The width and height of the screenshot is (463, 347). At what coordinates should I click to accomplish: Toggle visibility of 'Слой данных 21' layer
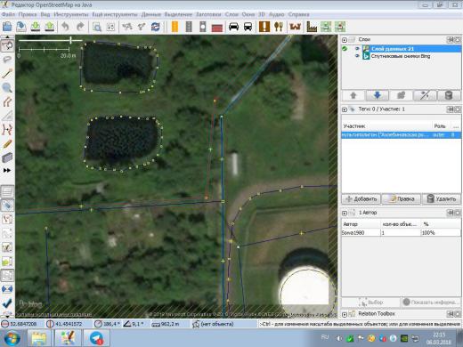[x=357, y=49]
